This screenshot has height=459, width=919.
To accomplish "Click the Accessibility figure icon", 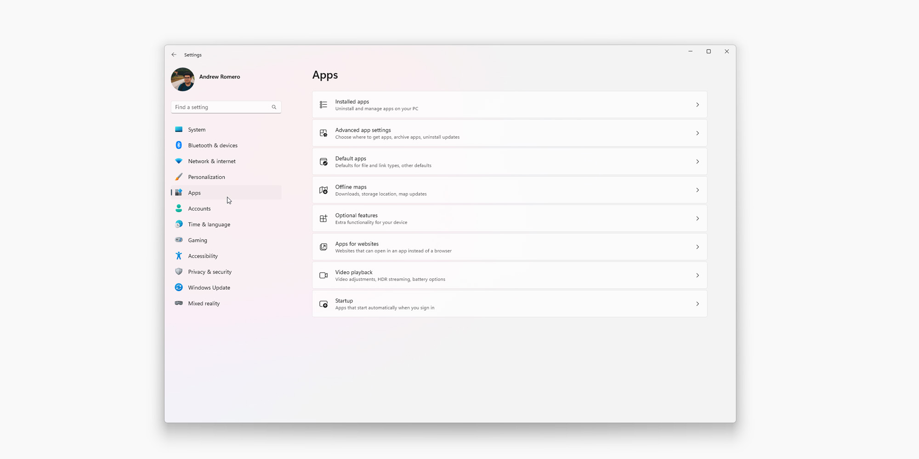I will click(179, 256).
